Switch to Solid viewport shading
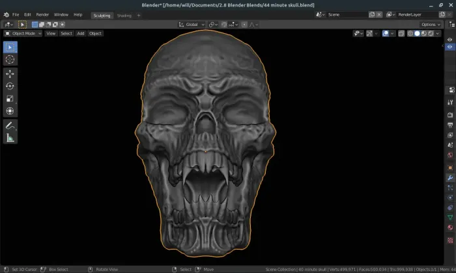 [x=418, y=33]
